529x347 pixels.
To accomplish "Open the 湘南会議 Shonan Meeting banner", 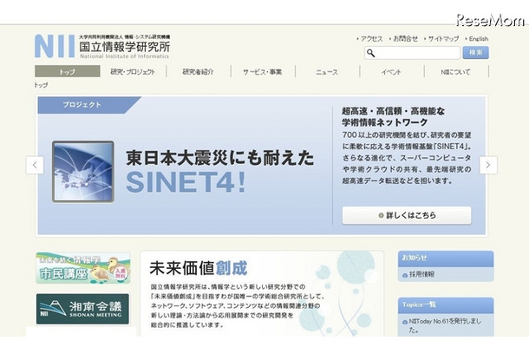I will [x=82, y=309].
